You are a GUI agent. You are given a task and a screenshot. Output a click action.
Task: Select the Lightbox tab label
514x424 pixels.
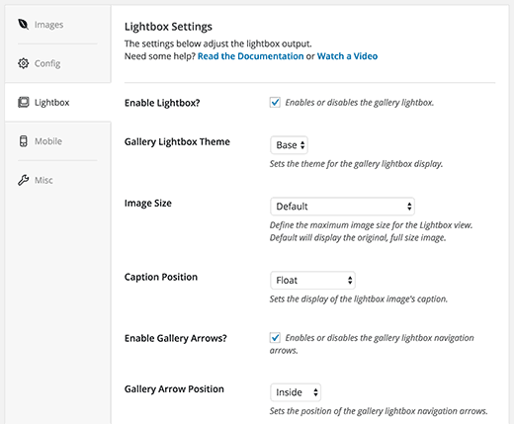[x=51, y=103]
